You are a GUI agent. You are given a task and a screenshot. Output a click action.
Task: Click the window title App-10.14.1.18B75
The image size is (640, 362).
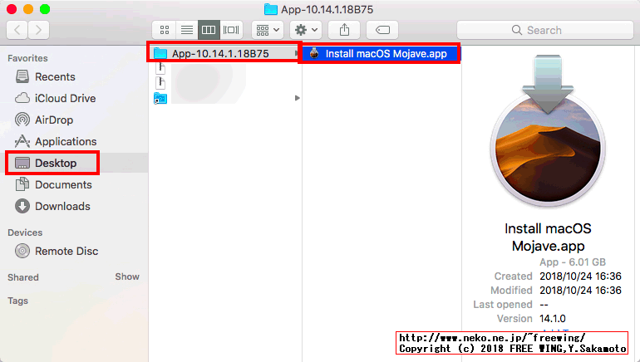[327, 9]
